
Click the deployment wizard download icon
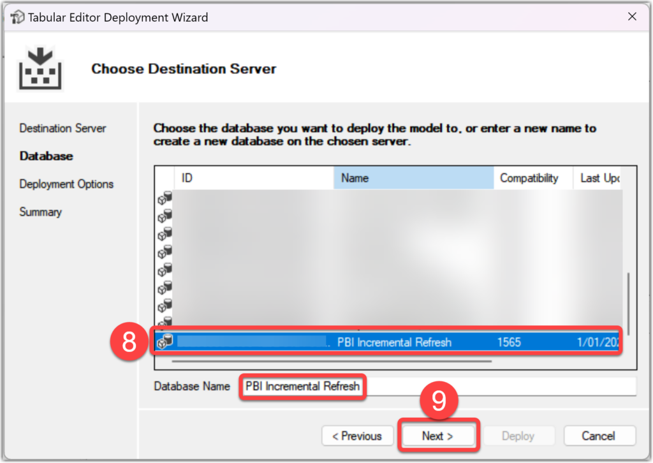(x=40, y=68)
